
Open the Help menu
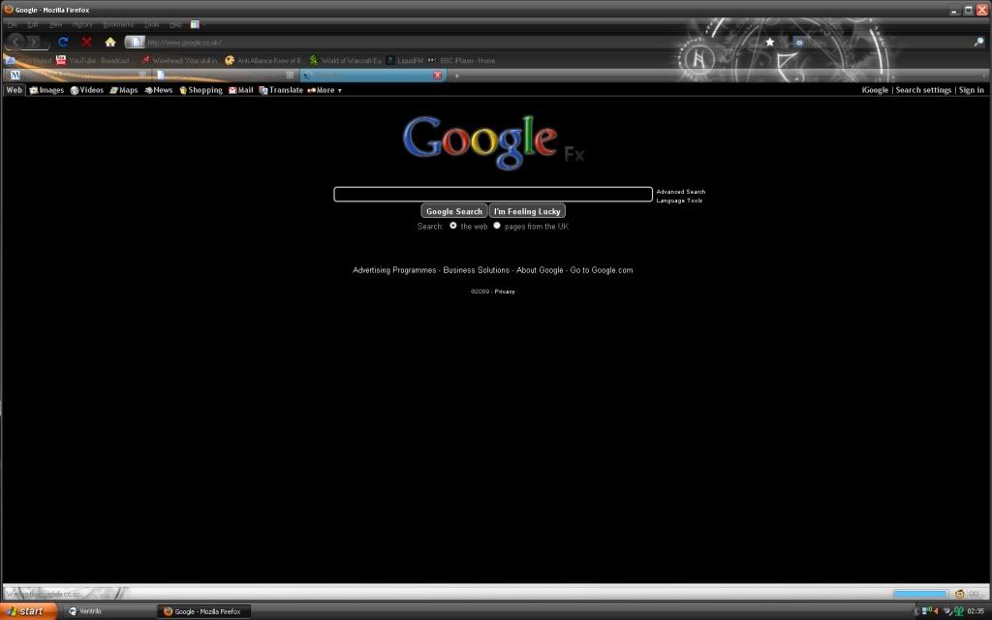click(x=176, y=24)
